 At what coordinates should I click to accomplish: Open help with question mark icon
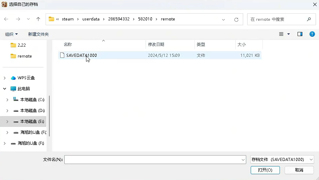tap(312, 34)
